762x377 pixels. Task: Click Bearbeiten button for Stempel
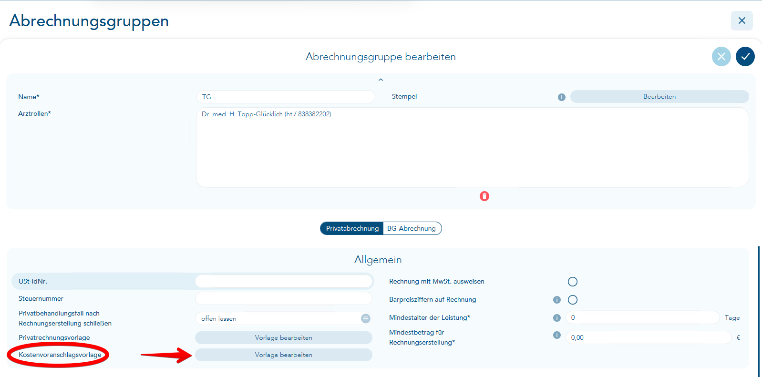(659, 97)
